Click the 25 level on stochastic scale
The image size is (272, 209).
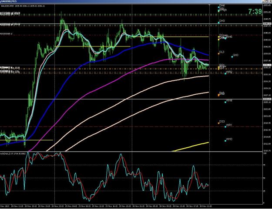tap(264, 191)
